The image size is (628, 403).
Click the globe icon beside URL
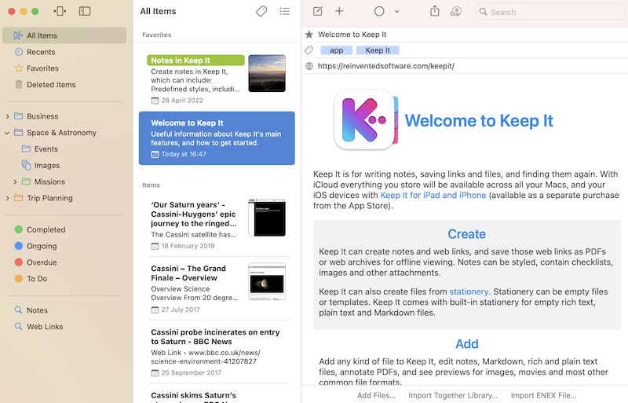[309, 66]
